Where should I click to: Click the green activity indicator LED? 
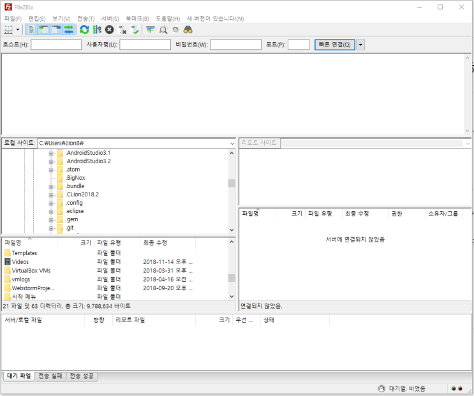454,389
